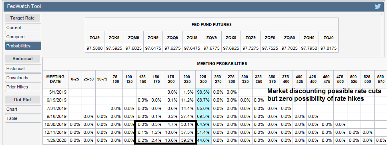Screen dimensions: 389x145
Task: Open the Dot Plot Table
Action: (23, 118)
